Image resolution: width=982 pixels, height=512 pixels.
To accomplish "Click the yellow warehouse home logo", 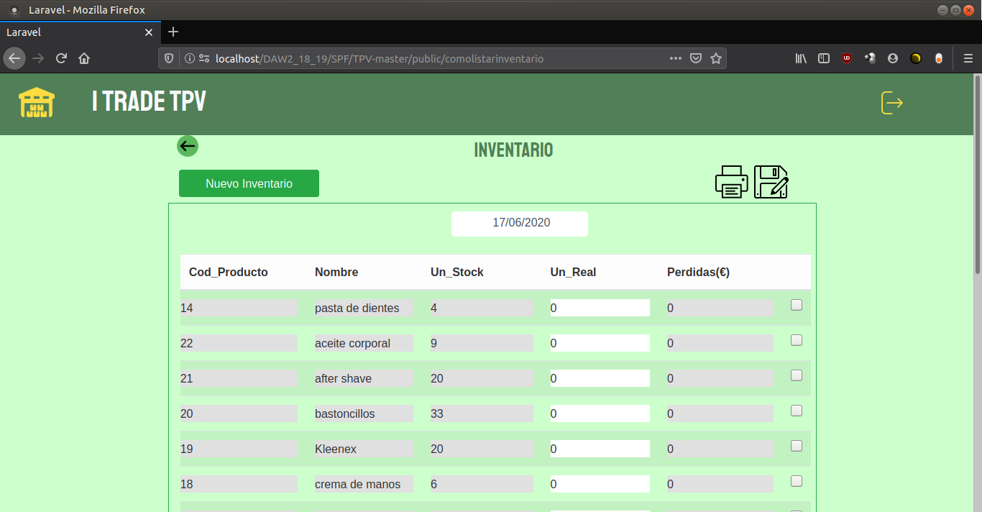I will pos(36,103).
